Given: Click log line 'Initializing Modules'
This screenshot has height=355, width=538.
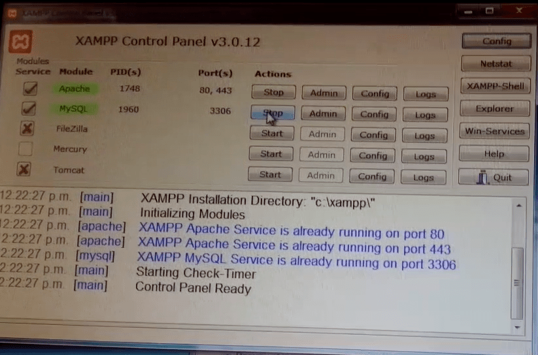Looking at the screenshot, I should 192,214.
